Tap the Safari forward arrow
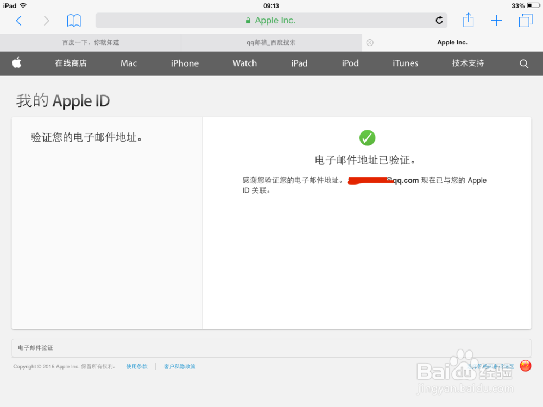The image size is (543, 407). [46, 21]
